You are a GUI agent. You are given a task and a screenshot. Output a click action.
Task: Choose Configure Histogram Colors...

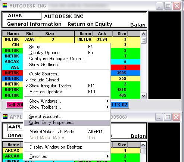pos(67,59)
